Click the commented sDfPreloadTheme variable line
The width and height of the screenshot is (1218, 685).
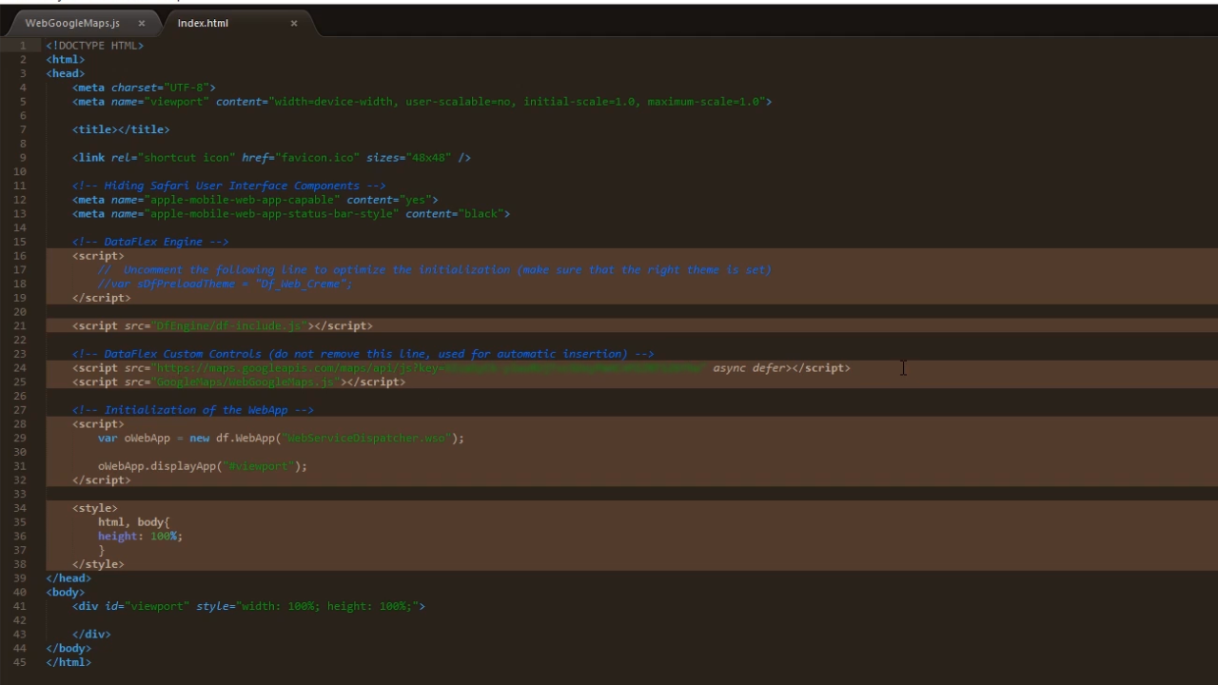click(x=225, y=284)
